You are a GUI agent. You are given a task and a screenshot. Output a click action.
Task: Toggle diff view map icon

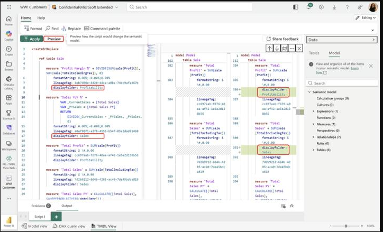pyautogui.click(x=284, y=48)
